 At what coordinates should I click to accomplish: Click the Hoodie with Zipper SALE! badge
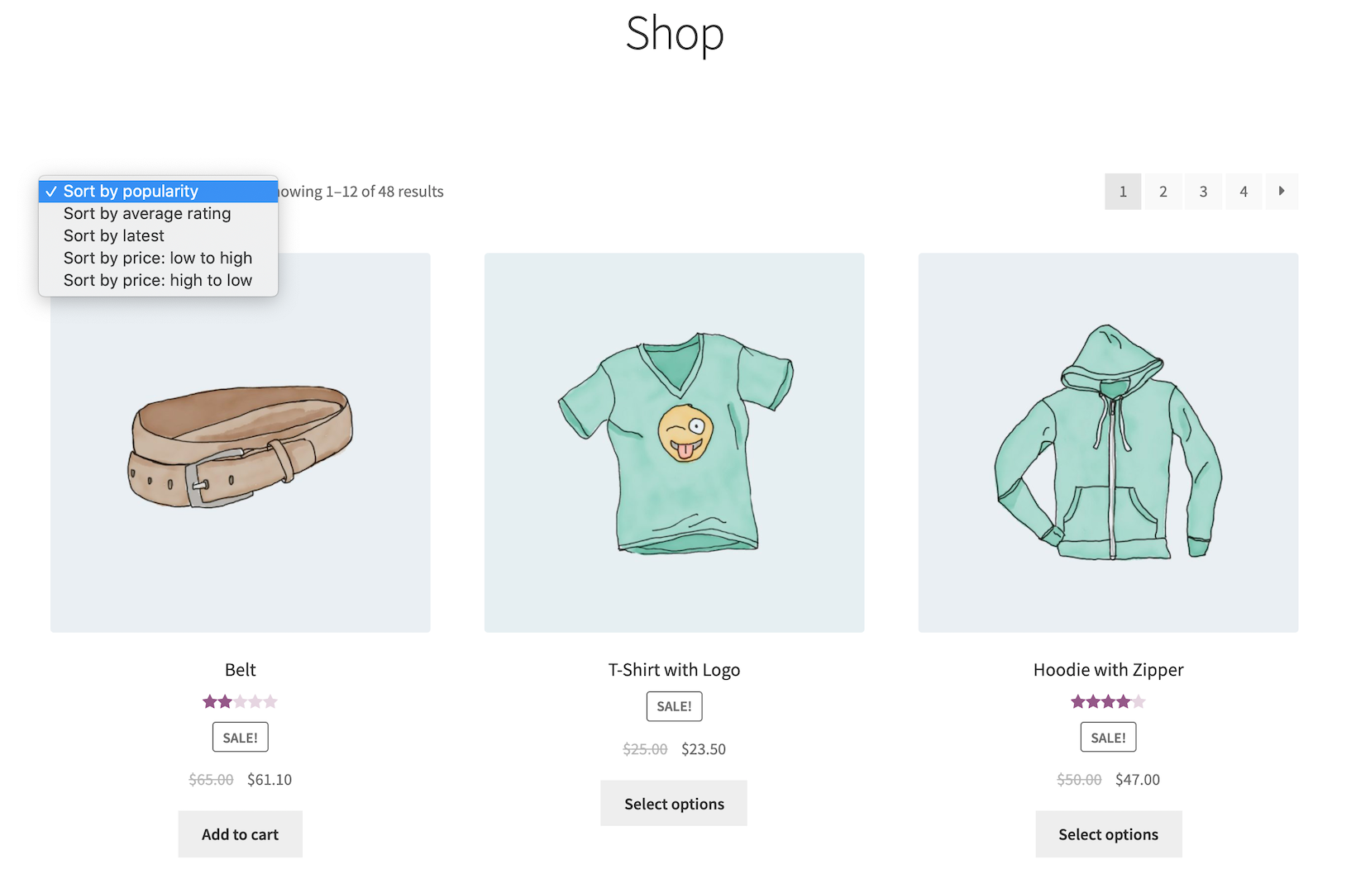[x=1108, y=738]
